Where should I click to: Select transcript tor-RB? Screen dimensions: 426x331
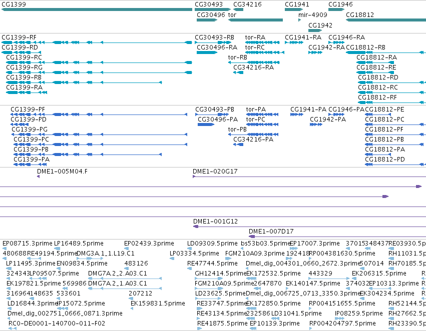point(254,62)
